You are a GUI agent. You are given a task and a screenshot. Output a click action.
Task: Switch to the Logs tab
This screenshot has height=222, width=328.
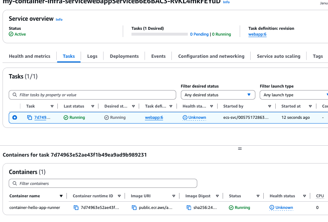pos(92,56)
